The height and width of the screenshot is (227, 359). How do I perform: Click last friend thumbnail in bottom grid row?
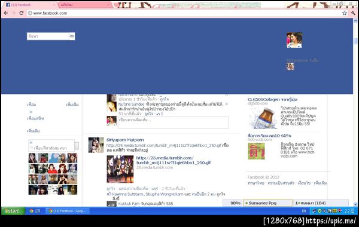(x=72, y=190)
